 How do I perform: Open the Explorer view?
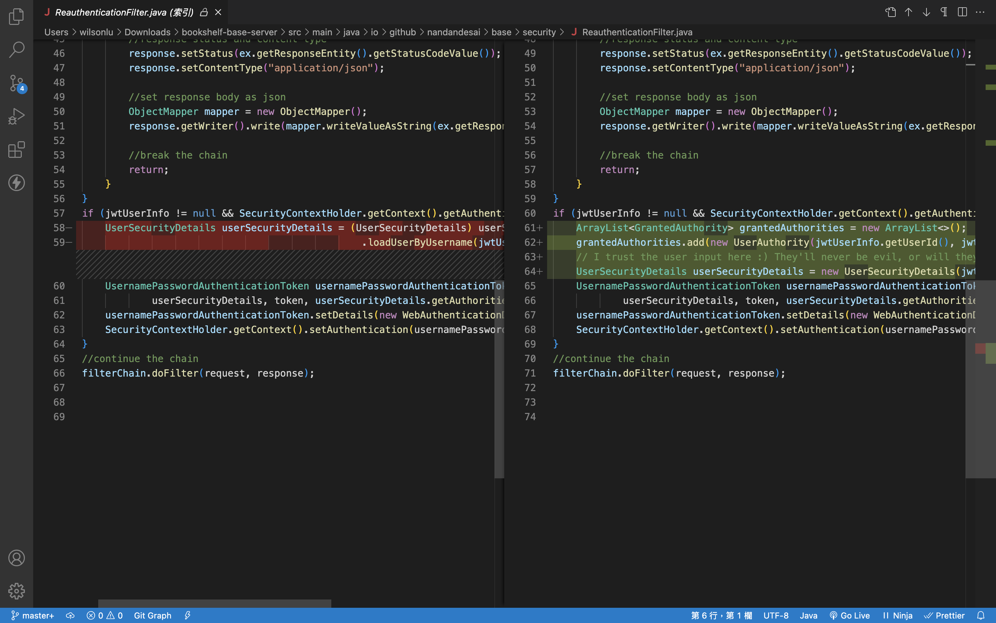pyautogui.click(x=17, y=17)
